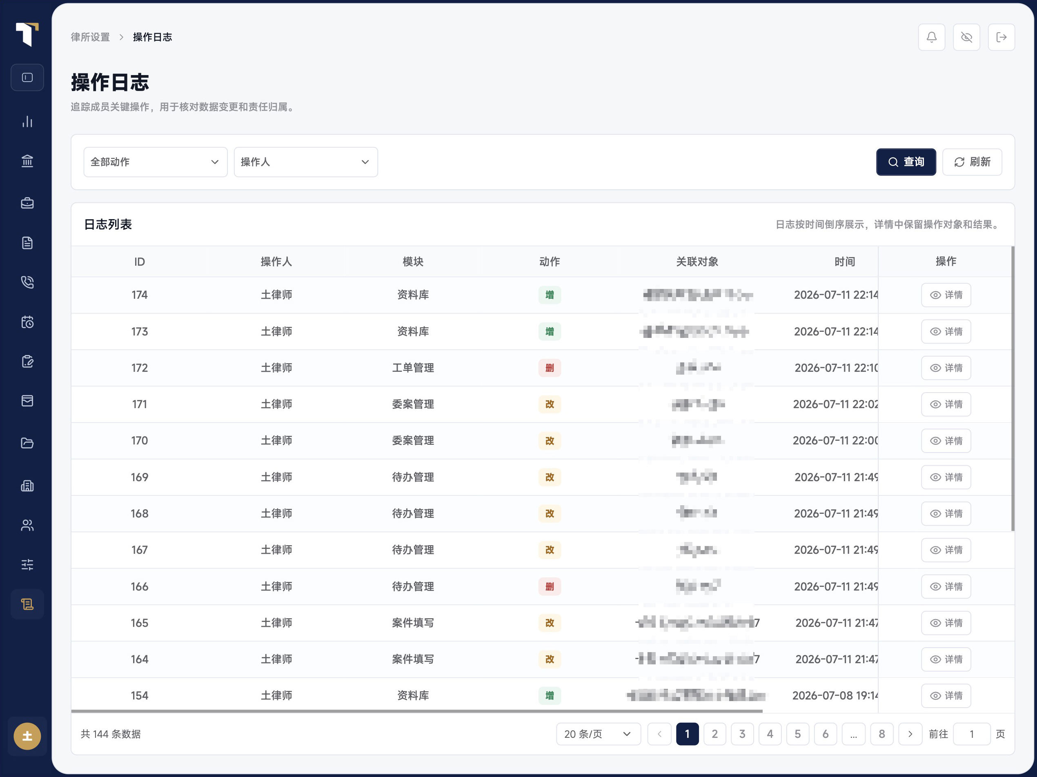Toggle the privacy eye-slash icon
This screenshot has width=1037, height=777.
click(966, 37)
